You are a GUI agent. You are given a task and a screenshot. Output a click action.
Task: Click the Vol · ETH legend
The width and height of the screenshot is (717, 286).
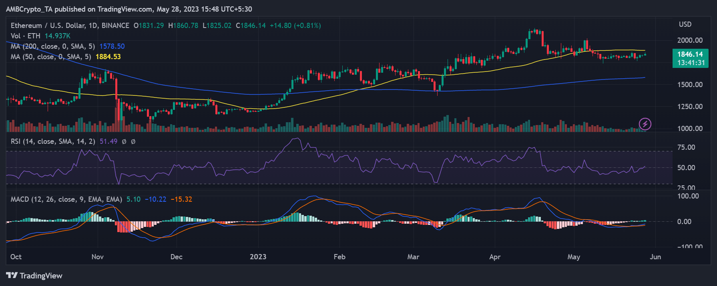[x=26, y=36]
